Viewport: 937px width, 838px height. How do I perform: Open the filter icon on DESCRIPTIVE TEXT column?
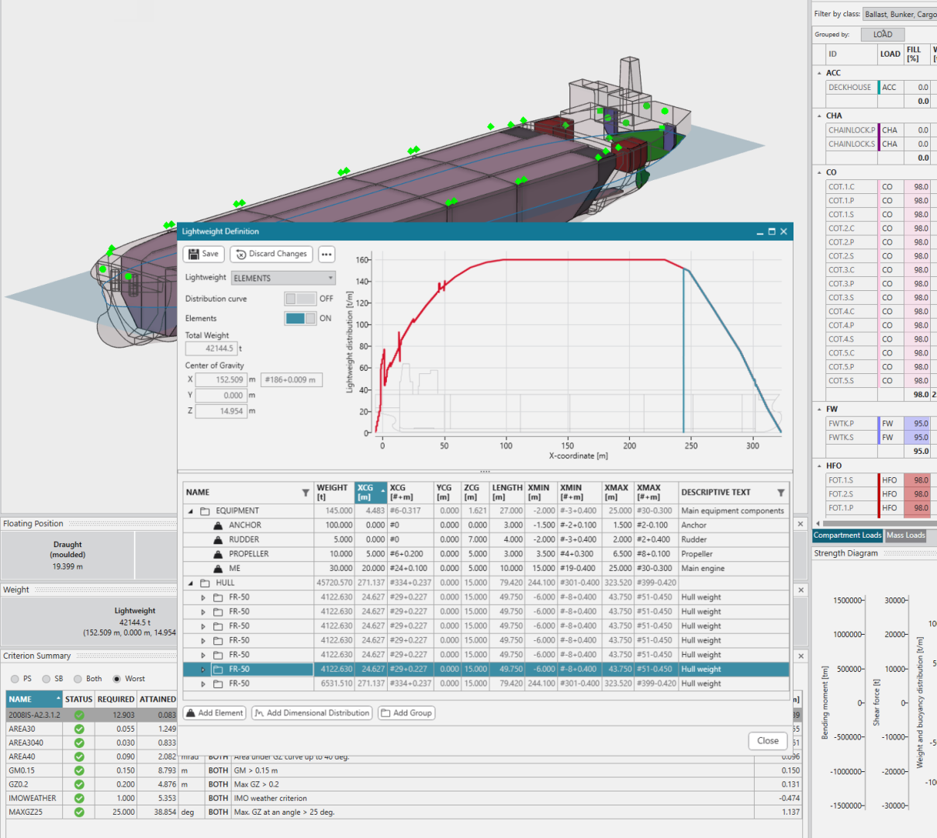[x=782, y=492]
